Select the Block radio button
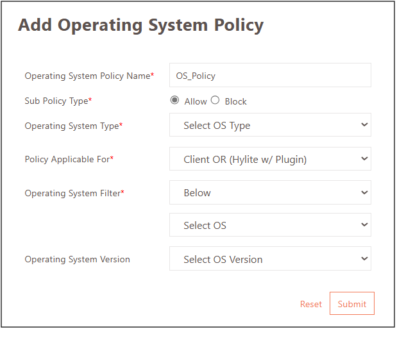Viewport: 397px width, 345px height. [215, 100]
